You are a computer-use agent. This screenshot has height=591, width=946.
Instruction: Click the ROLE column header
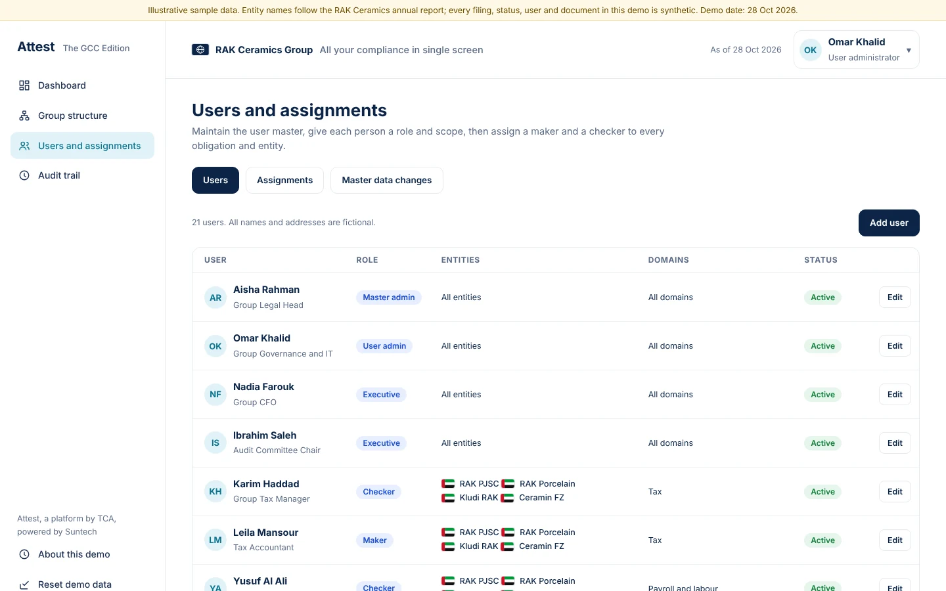pos(367,260)
